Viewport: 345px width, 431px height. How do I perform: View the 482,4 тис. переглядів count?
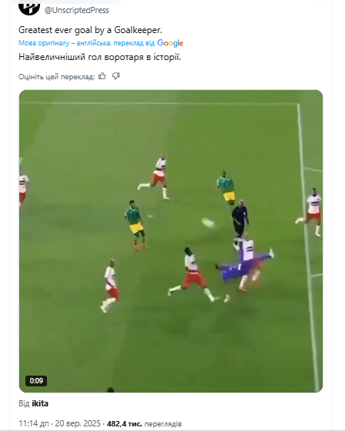pos(144,423)
